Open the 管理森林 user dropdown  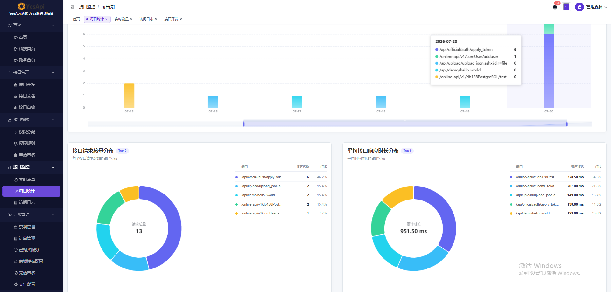594,7
